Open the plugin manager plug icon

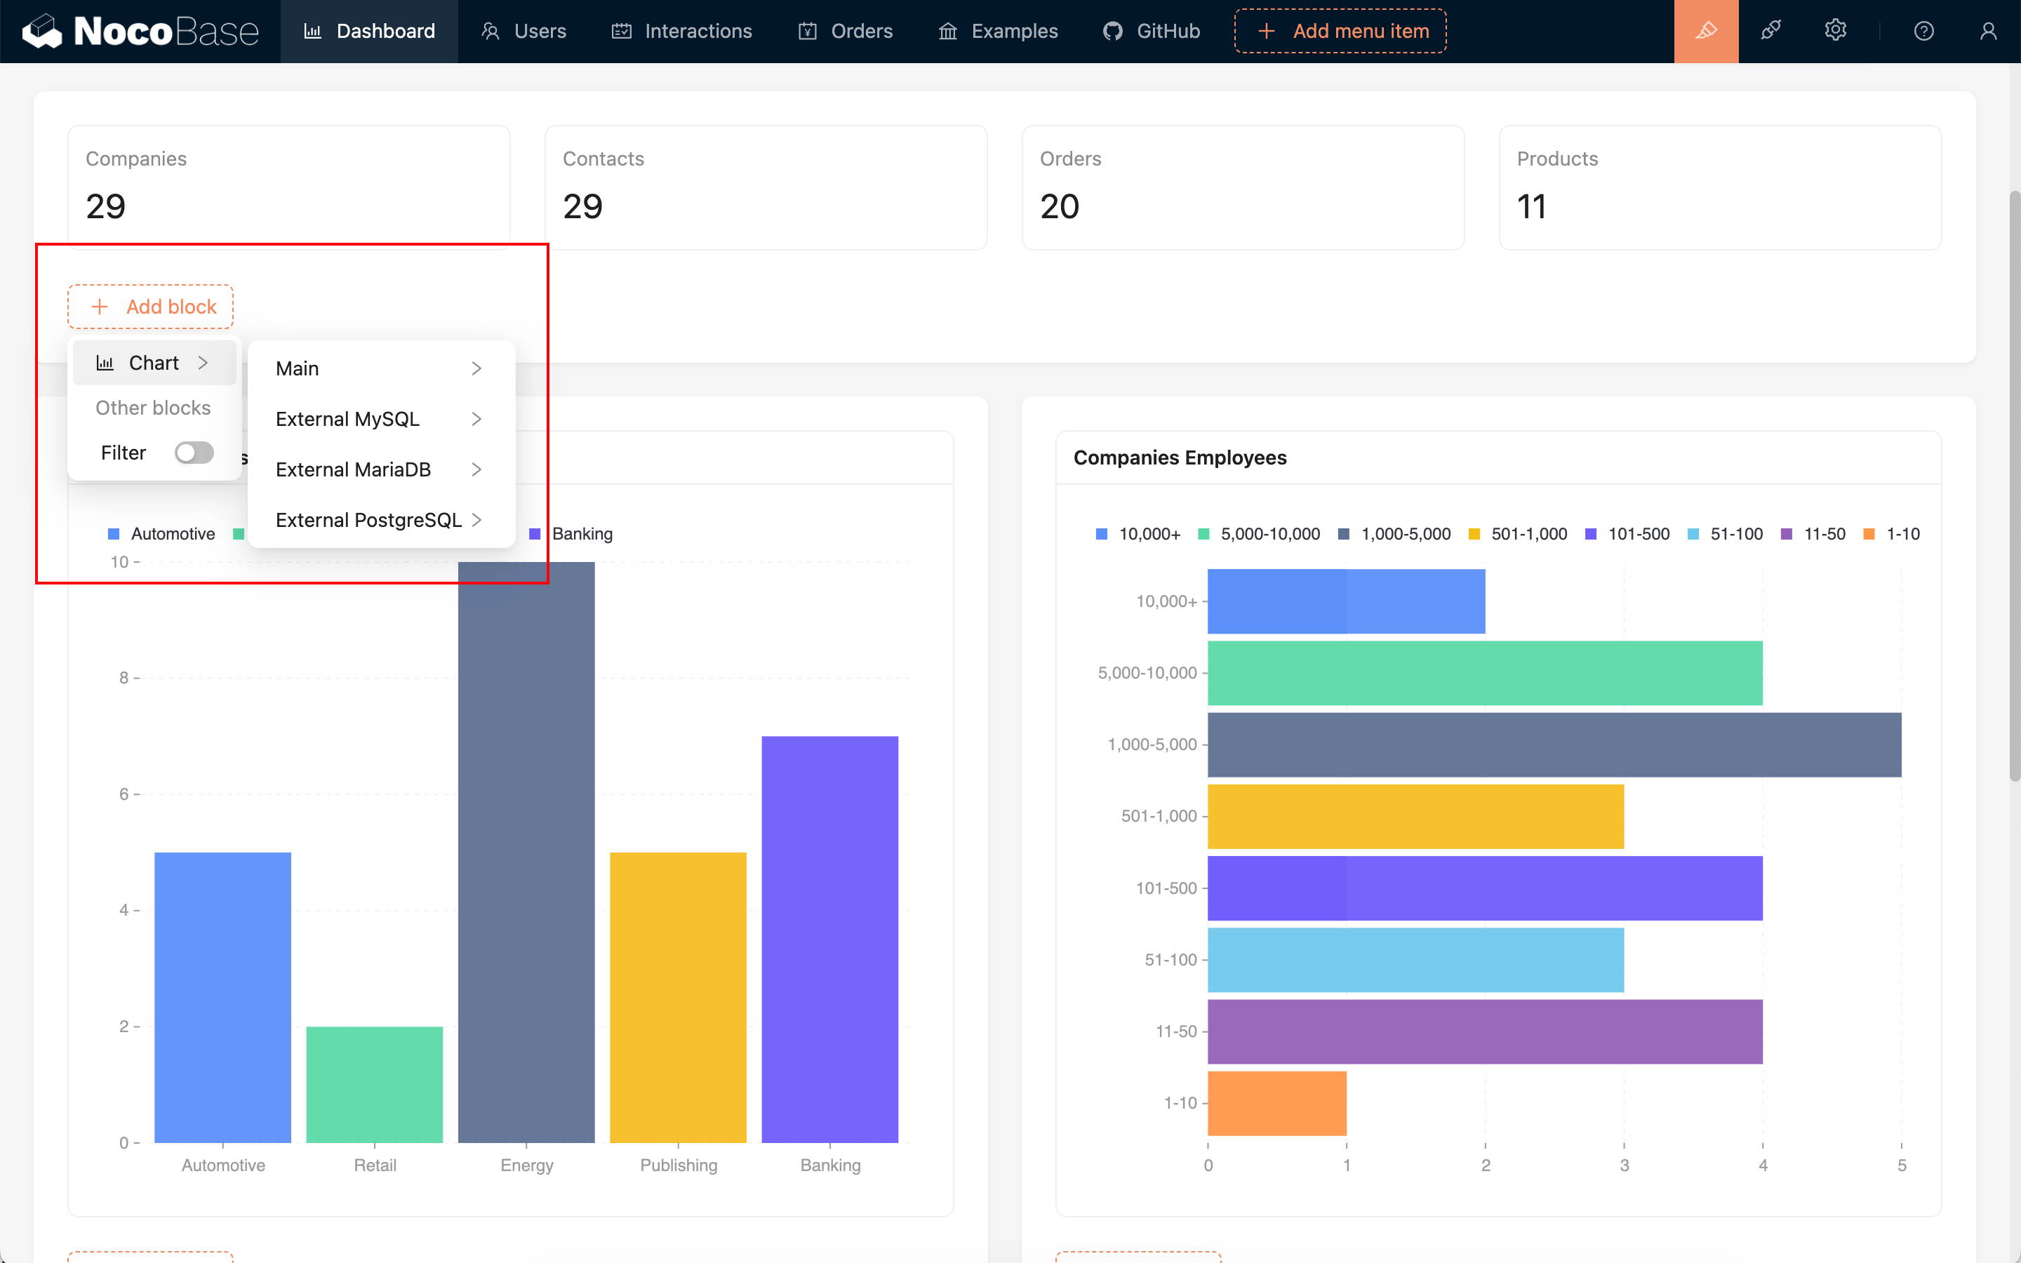1771,31
